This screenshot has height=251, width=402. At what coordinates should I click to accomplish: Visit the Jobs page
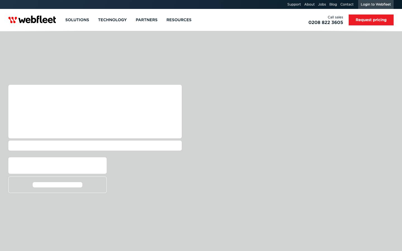pos(322,4)
